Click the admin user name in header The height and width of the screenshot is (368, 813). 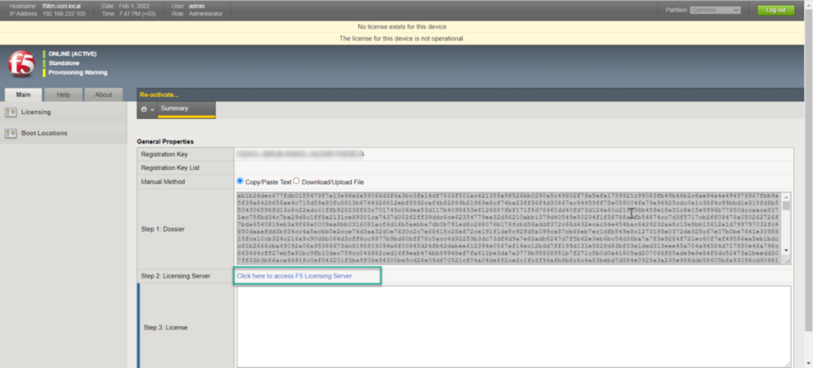coord(197,6)
